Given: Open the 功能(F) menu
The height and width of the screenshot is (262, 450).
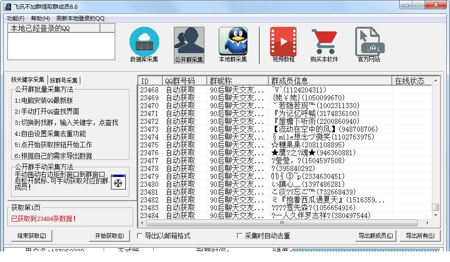Looking at the screenshot, I should click(x=16, y=18).
